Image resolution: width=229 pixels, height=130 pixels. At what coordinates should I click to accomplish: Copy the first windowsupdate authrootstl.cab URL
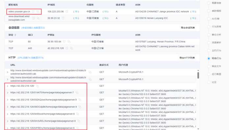90,72
